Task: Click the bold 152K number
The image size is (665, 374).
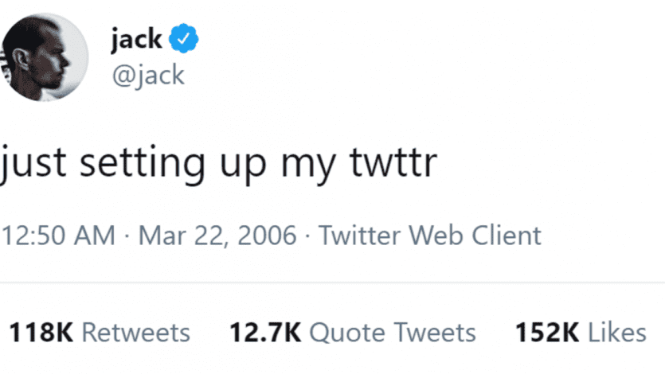Action: pos(546,332)
